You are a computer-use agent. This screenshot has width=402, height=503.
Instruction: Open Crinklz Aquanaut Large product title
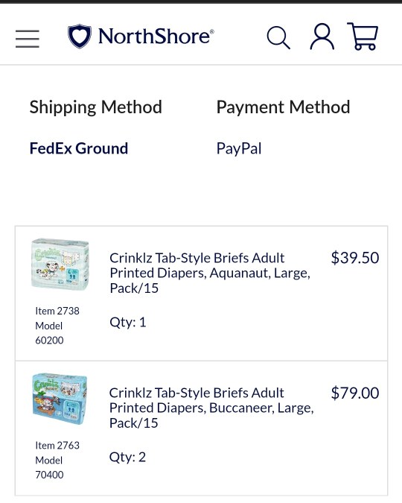(210, 273)
